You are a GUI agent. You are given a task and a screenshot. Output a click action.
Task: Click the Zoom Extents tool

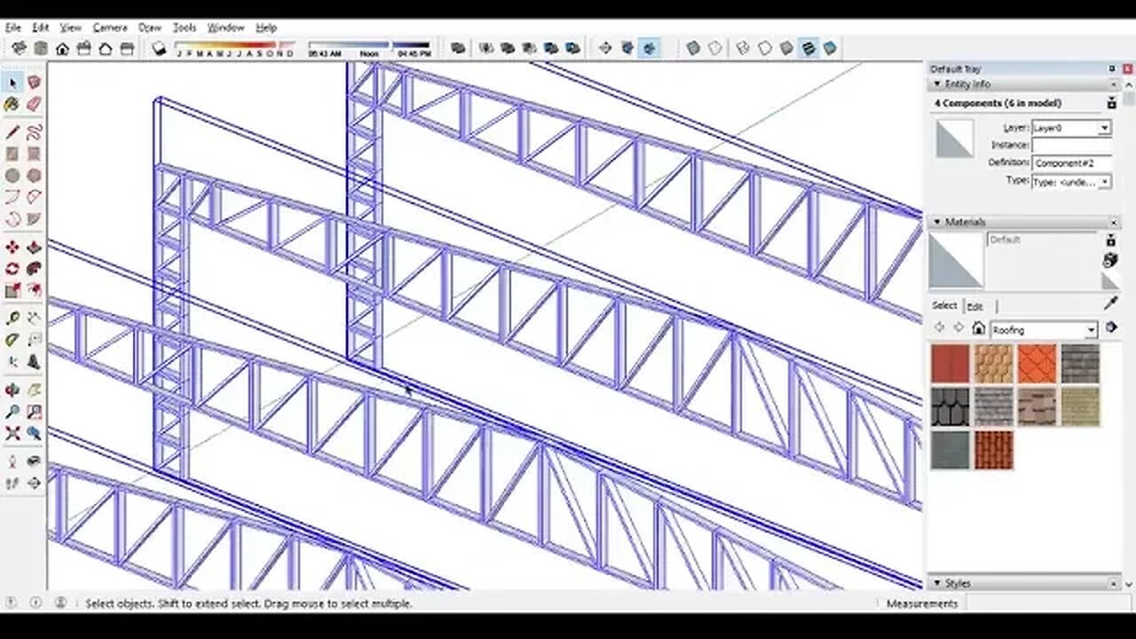12,434
